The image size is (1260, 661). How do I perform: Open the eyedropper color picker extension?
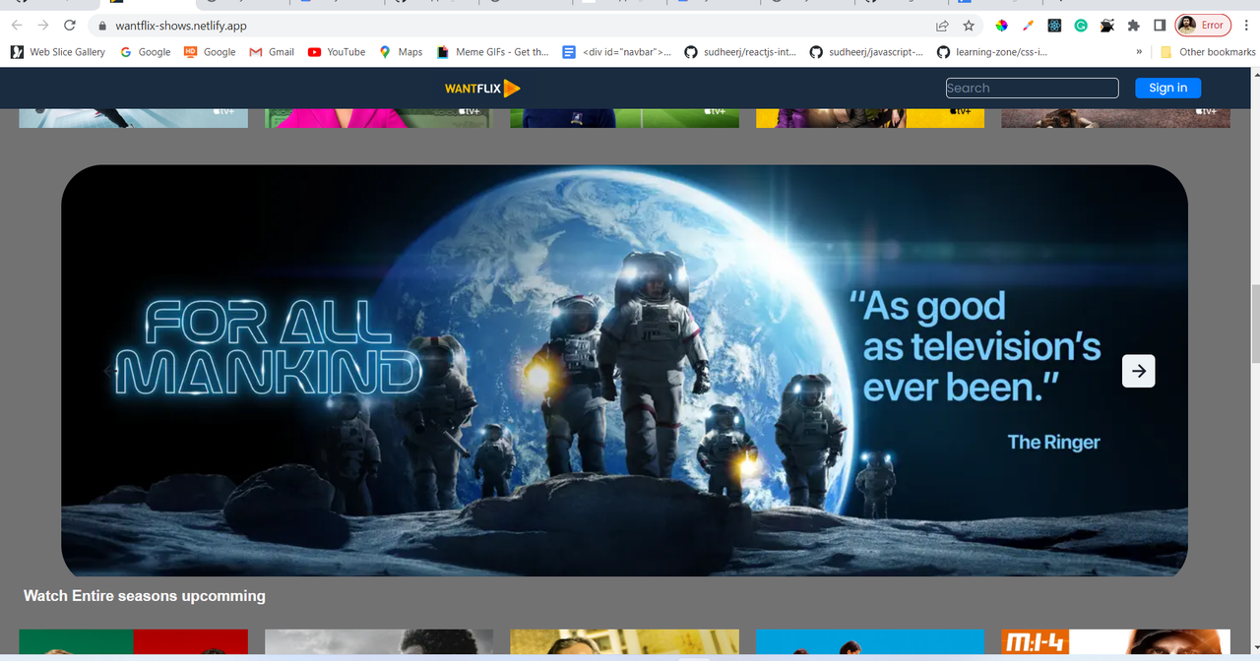(1028, 26)
